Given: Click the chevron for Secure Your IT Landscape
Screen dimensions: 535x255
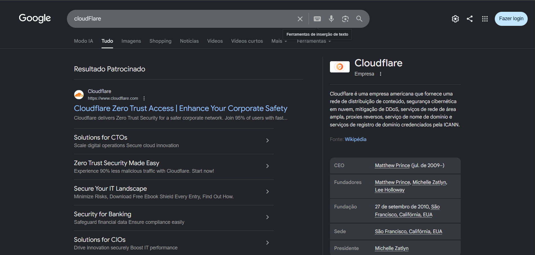Looking at the screenshot, I should [x=267, y=192].
